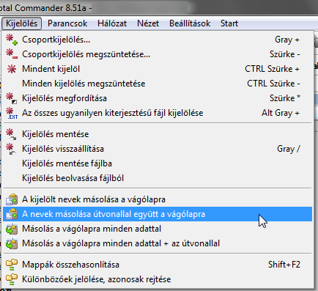The height and width of the screenshot is (291, 318).
Task: Click the Mindent kijelöl asterisk icon
Action: point(12,69)
